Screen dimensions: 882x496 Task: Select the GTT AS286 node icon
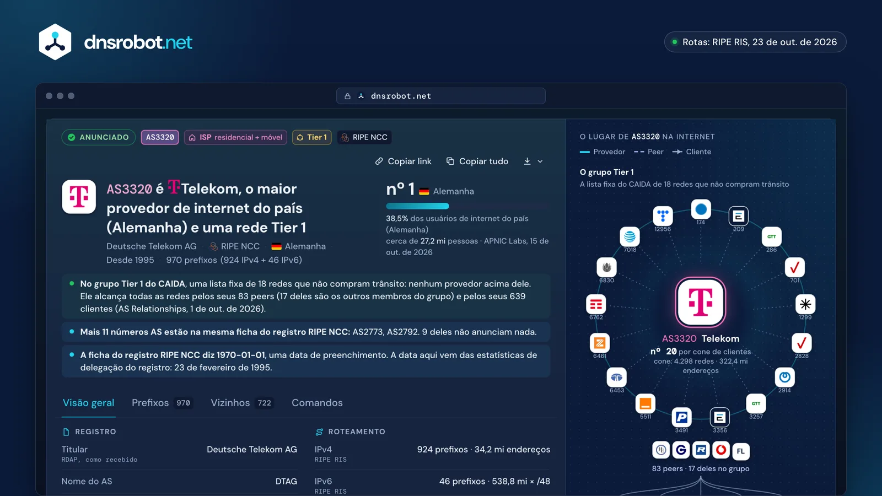pos(772,237)
